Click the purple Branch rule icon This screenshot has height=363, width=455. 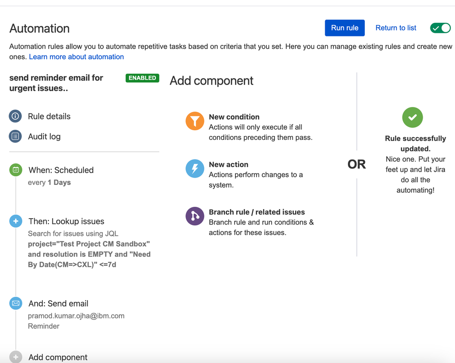(195, 216)
